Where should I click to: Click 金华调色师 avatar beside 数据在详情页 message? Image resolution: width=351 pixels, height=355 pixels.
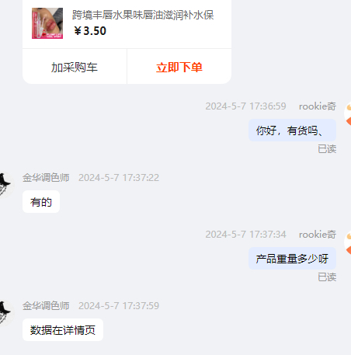click(x=5, y=312)
